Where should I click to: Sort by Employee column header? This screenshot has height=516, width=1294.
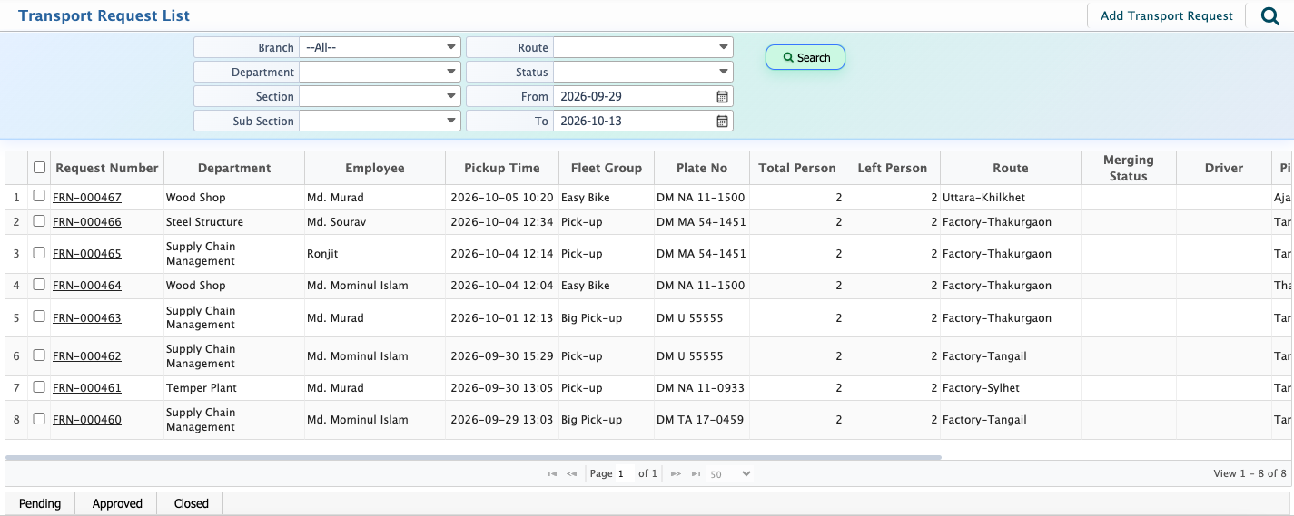375,168
